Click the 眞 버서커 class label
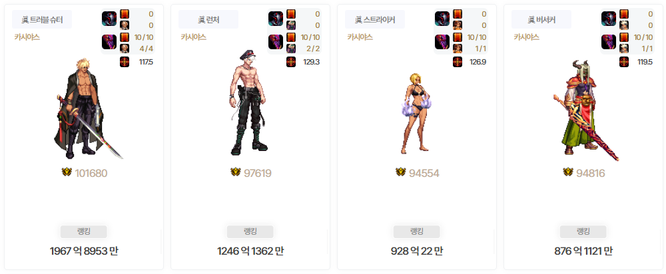 pos(541,19)
